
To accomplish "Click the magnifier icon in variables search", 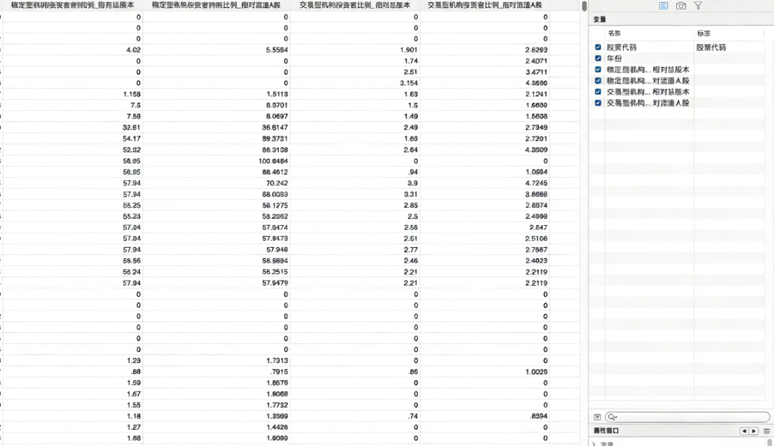I will [613, 417].
